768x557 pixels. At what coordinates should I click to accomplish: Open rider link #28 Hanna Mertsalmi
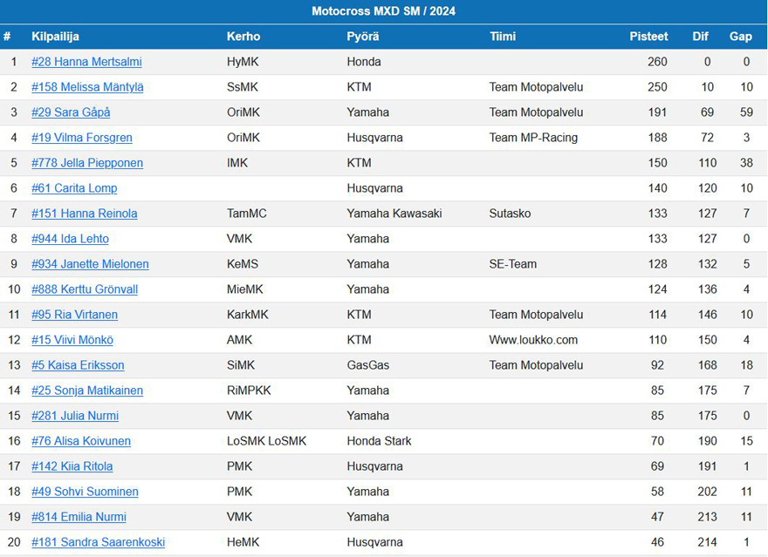[x=86, y=62]
